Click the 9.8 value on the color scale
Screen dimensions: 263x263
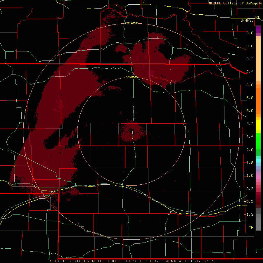point(250,33)
